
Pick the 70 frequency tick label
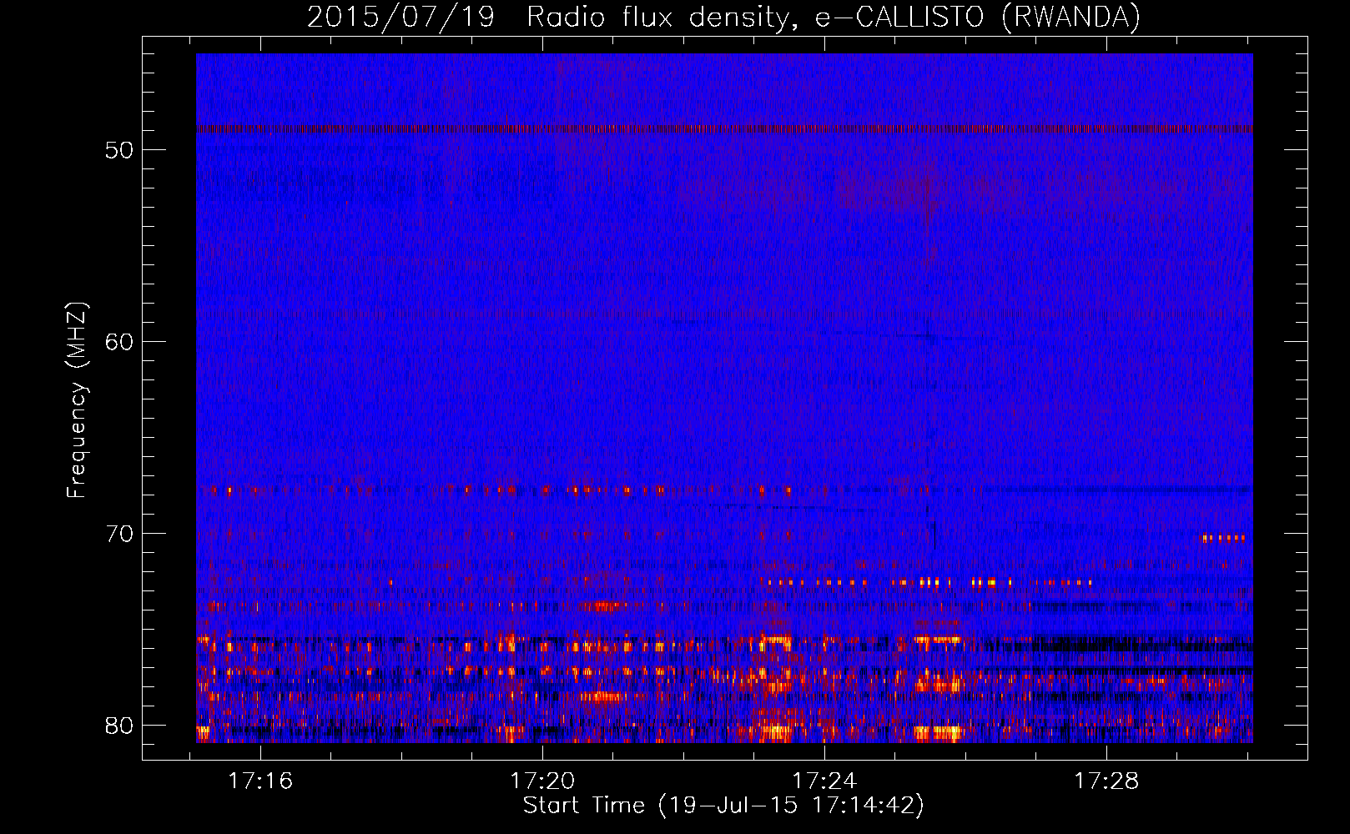point(120,534)
